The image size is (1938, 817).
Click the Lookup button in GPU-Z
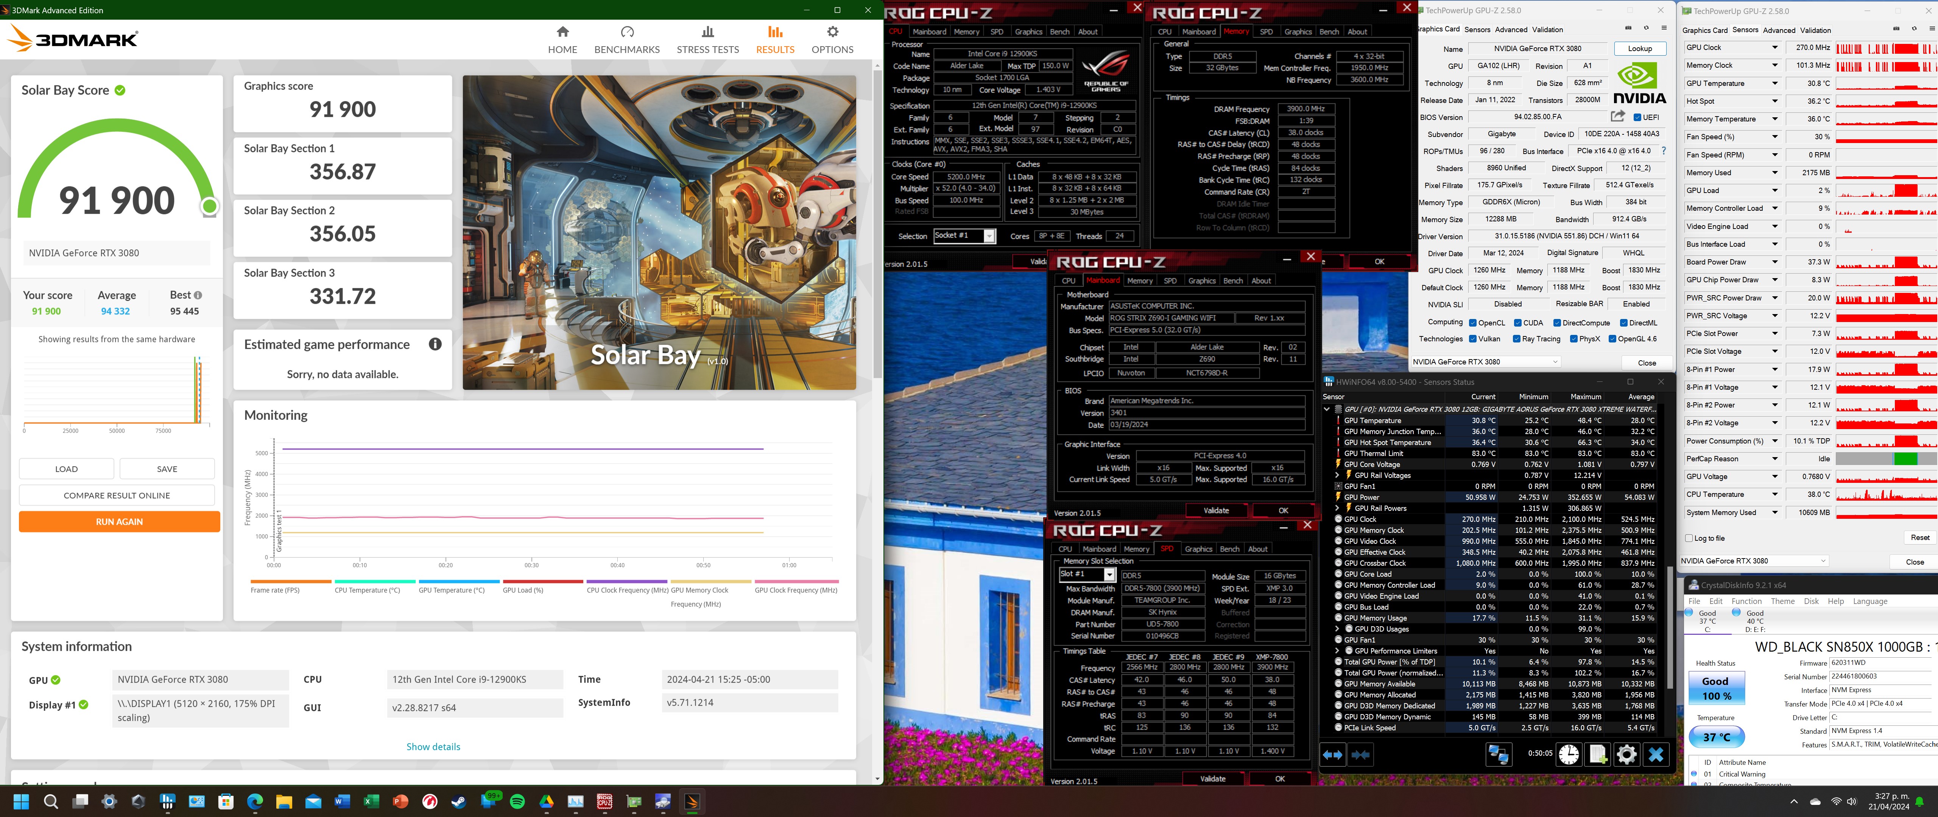tap(1640, 48)
